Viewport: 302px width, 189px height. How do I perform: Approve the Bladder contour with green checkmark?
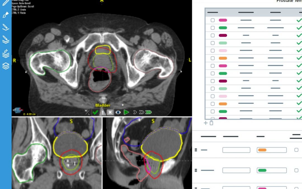tap(95, 112)
